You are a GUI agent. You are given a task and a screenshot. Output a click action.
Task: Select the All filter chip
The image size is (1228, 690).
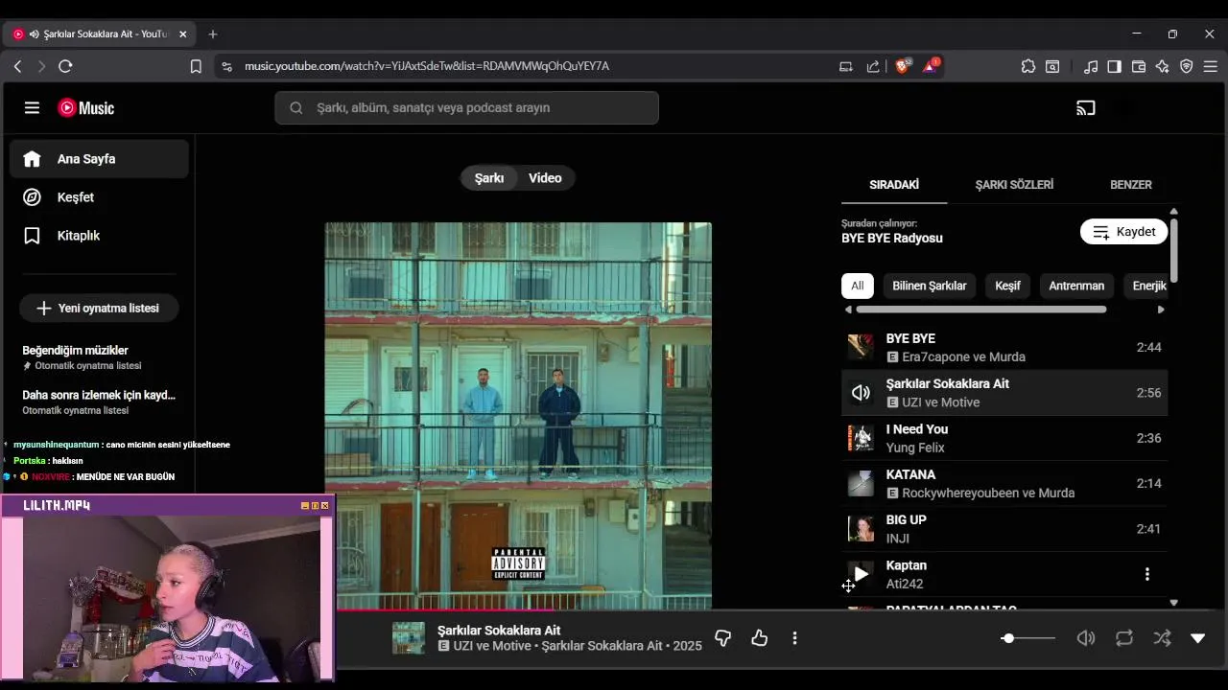[x=858, y=286]
